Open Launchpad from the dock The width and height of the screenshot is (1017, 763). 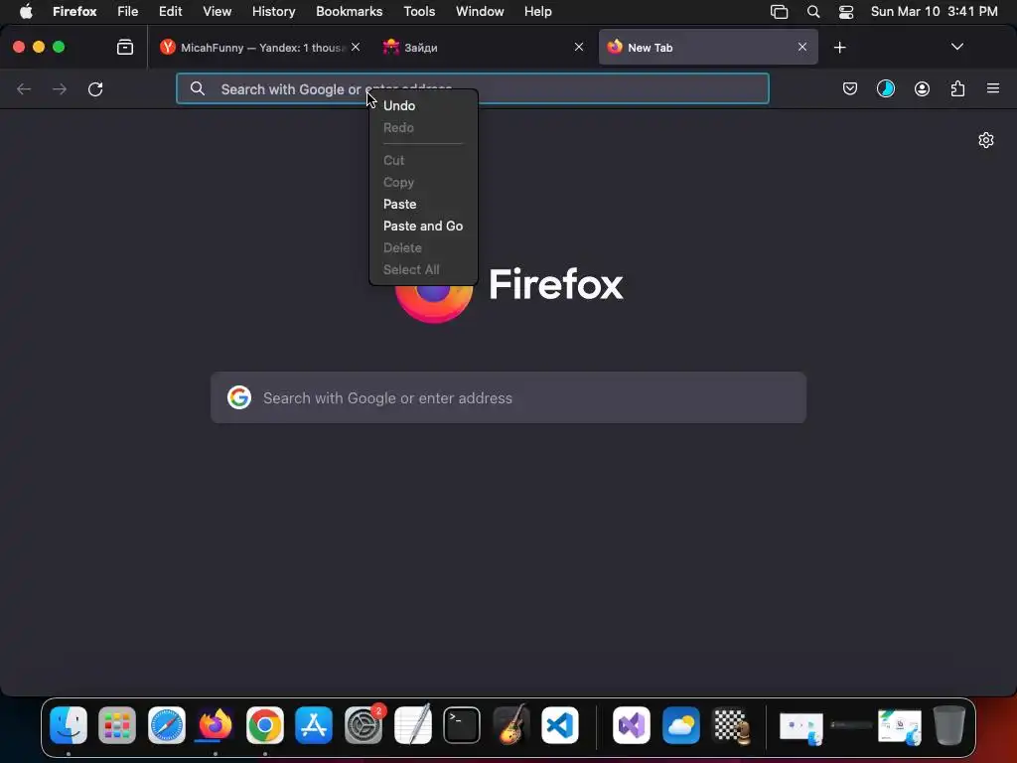pyautogui.click(x=117, y=724)
